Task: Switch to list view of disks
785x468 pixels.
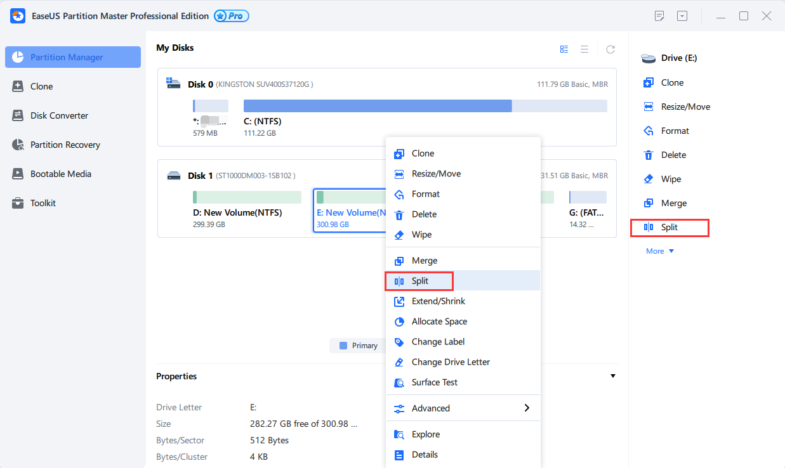Action: coord(584,49)
